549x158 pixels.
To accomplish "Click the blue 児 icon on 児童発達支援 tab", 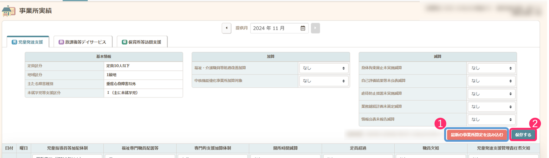I will click(14, 42).
